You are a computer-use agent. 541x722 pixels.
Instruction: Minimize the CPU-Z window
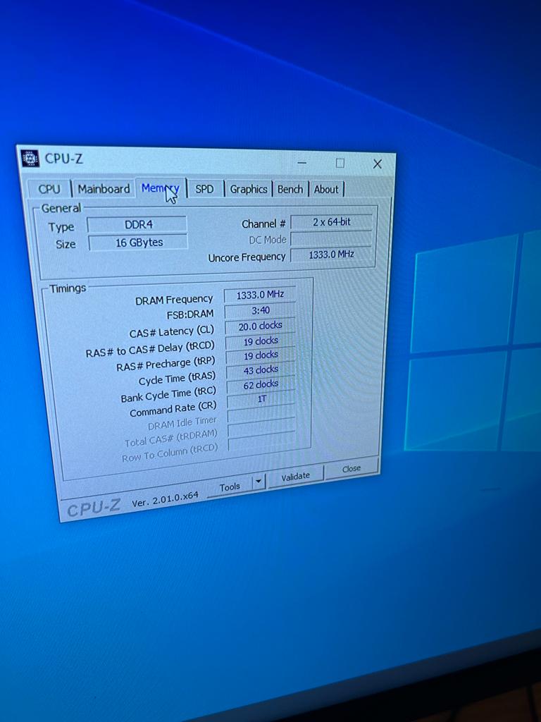coord(301,163)
